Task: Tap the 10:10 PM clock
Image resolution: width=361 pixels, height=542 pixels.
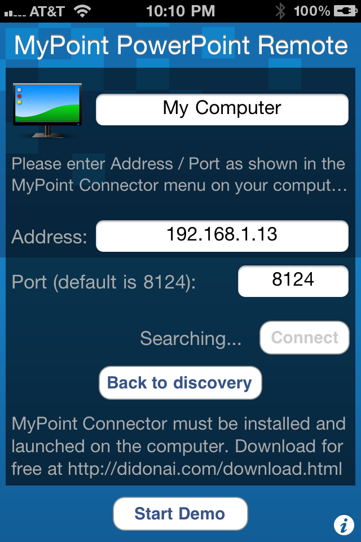Action: tap(180, 11)
